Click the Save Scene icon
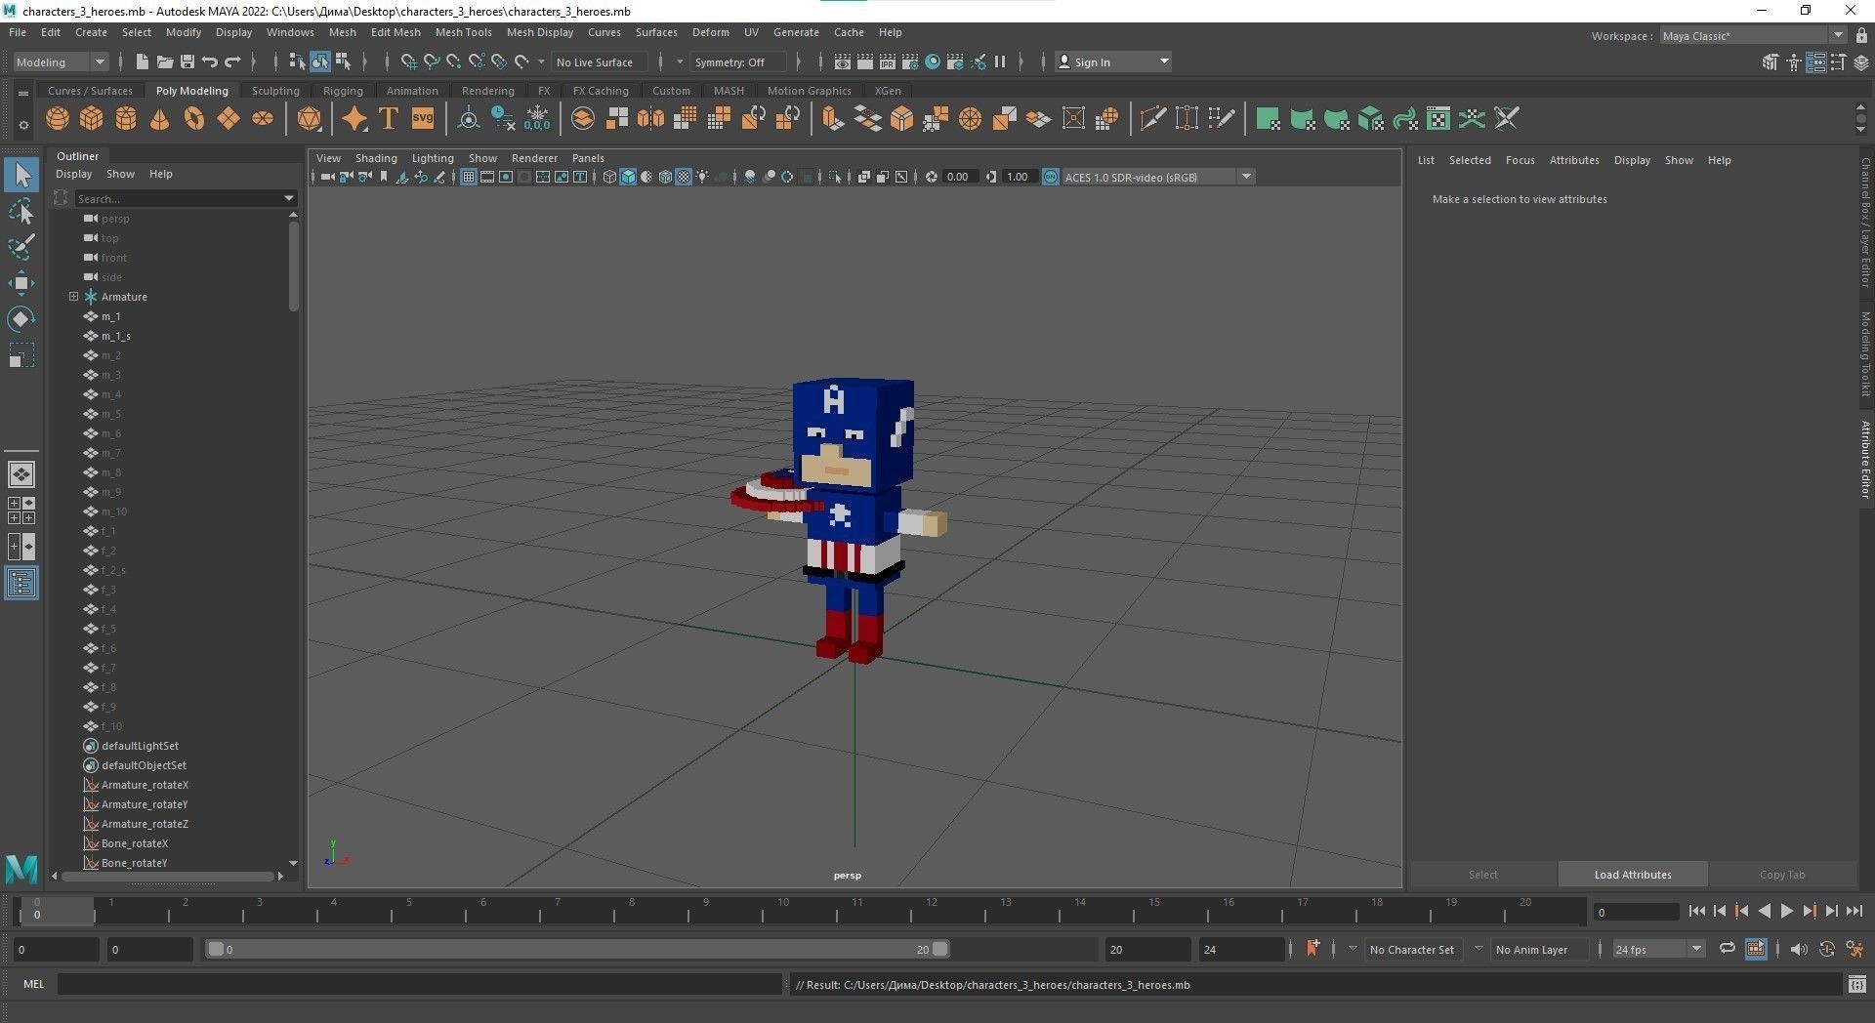This screenshot has height=1023, width=1875. click(187, 61)
